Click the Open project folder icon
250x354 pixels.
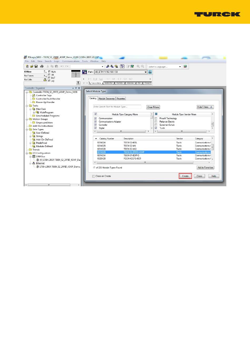tap(32, 66)
